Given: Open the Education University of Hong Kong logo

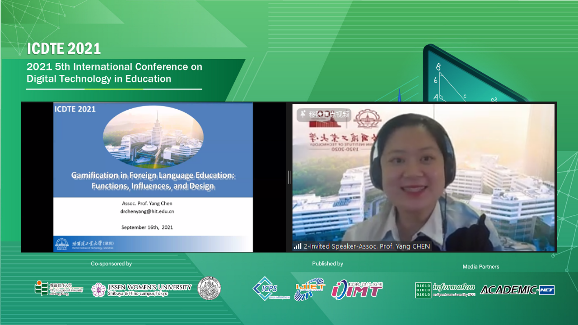Looking at the screenshot, I should pos(59,288).
